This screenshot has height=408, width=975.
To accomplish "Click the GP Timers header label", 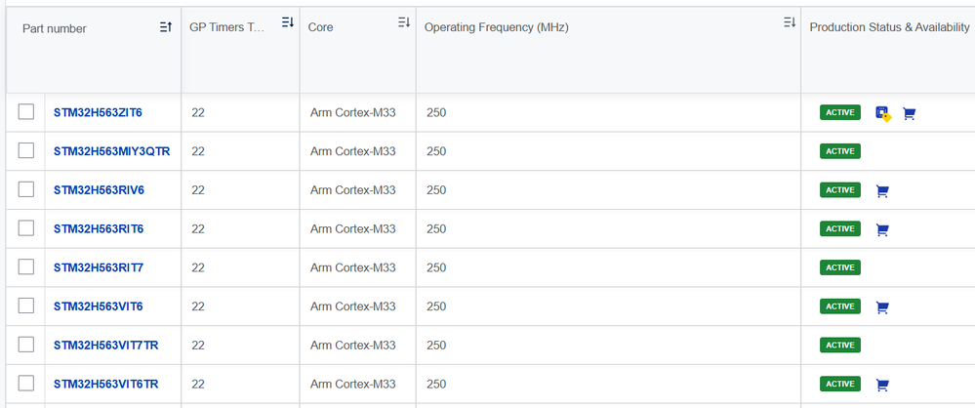I will [227, 27].
